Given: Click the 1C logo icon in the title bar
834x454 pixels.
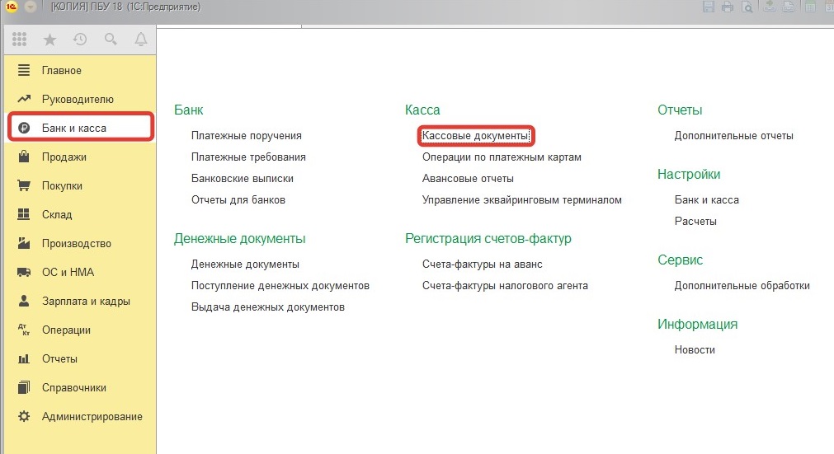Looking at the screenshot, I should (12, 7).
